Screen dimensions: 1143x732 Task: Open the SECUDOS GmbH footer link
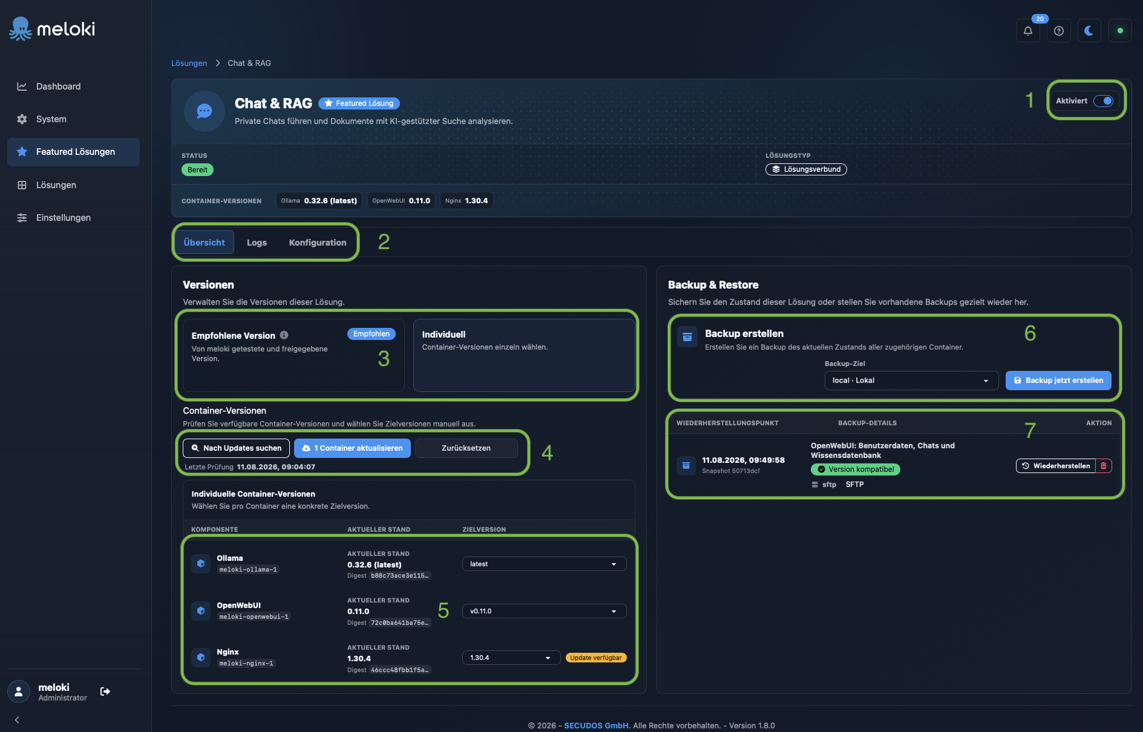click(596, 725)
